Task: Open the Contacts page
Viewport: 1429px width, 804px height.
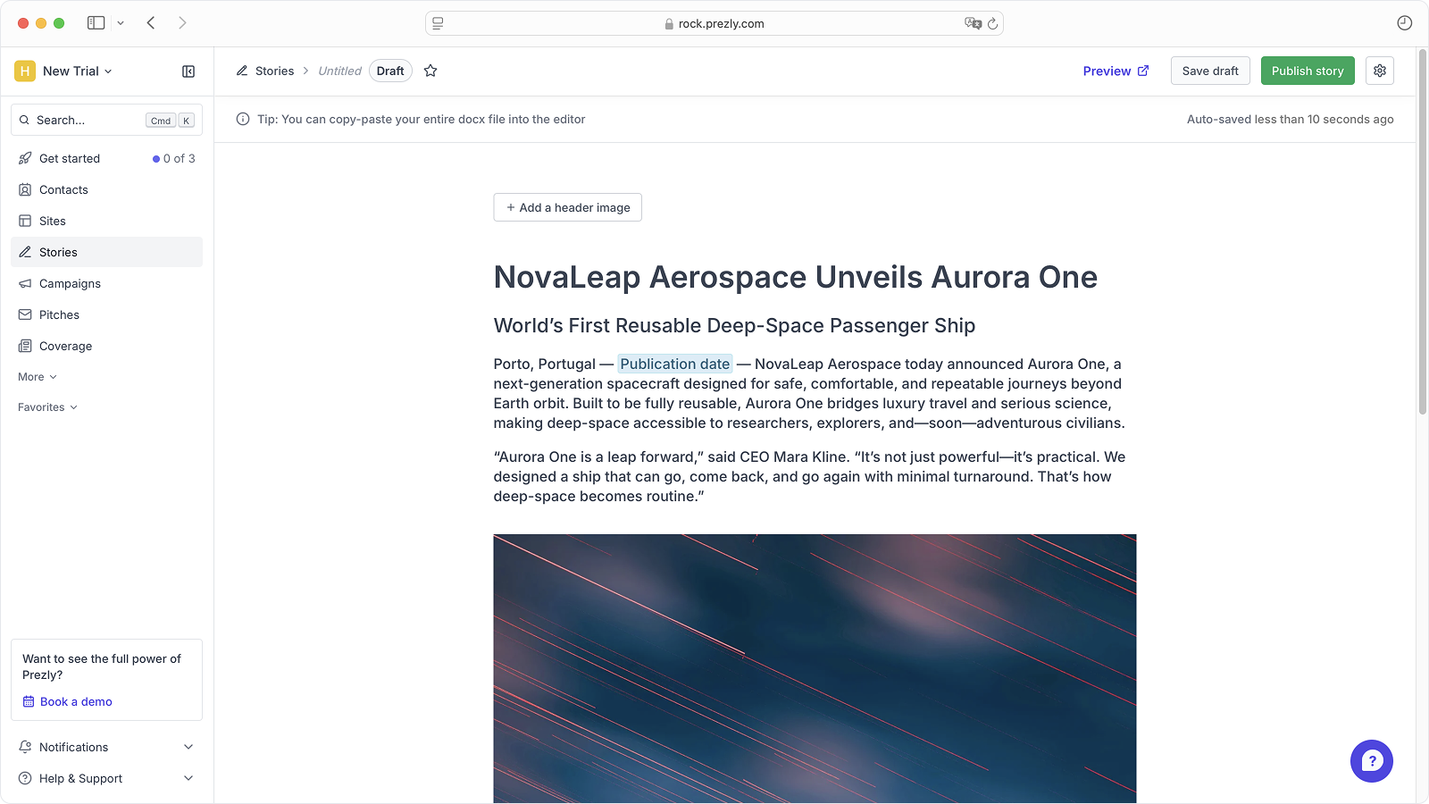Action: (63, 189)
